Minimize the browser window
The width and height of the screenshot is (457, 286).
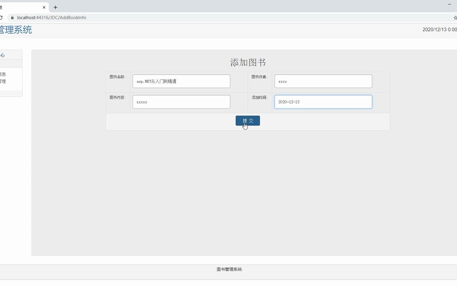point(449,4)
